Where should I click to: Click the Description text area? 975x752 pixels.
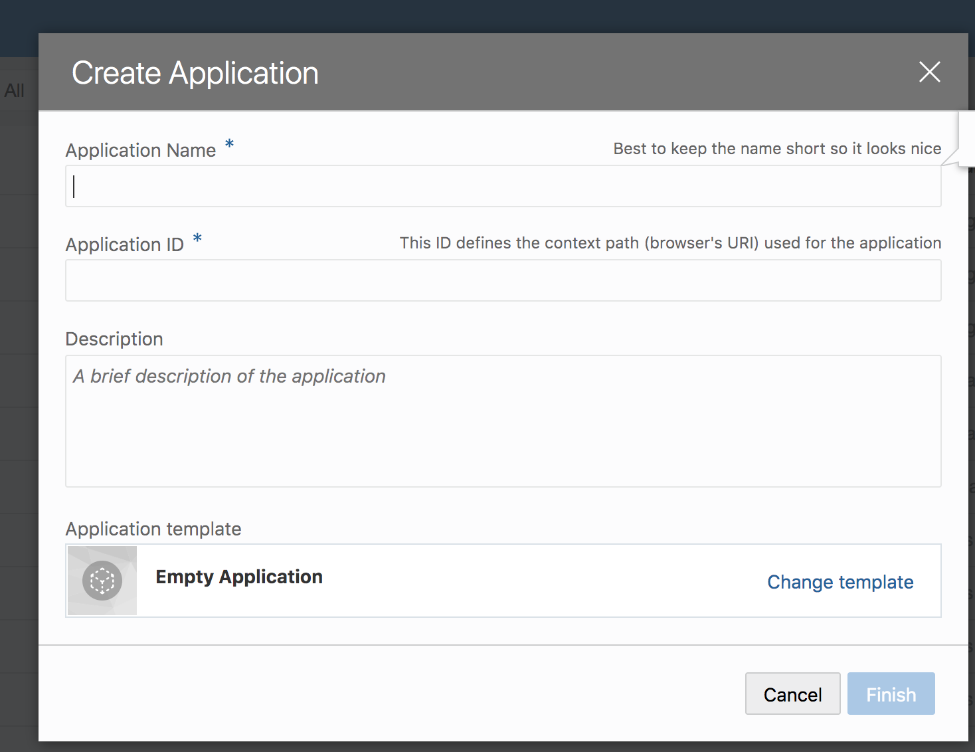click(503, 421)
